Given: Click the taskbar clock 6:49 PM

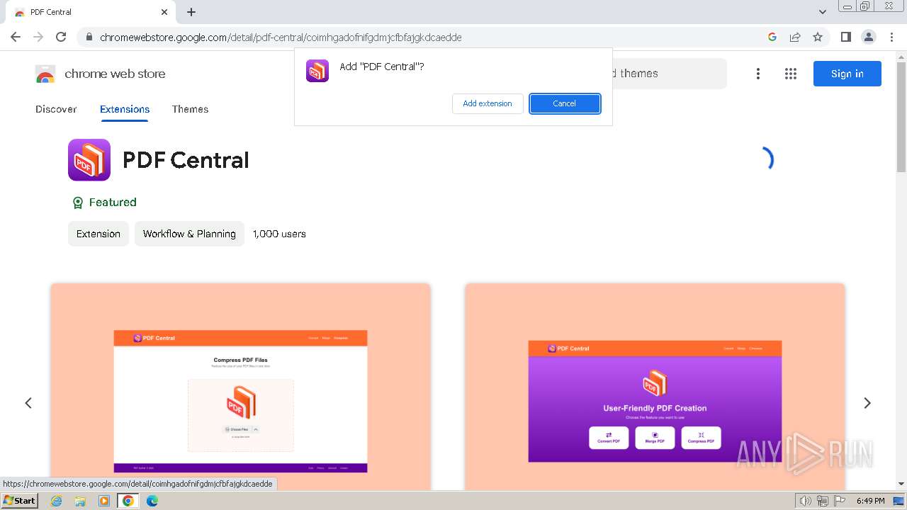Looking at the screenshot, I should [870, 501].
